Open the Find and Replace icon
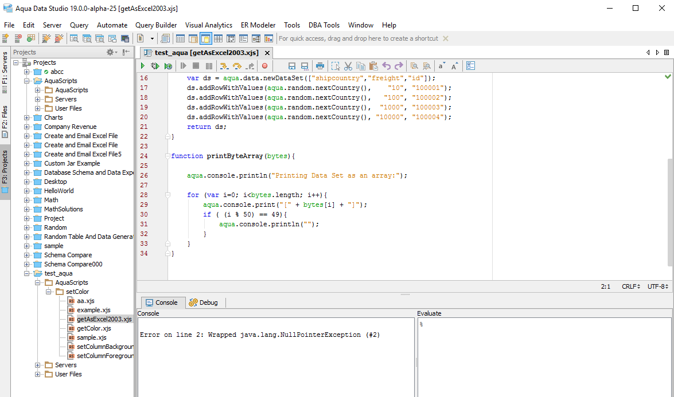 click(427, 66)
